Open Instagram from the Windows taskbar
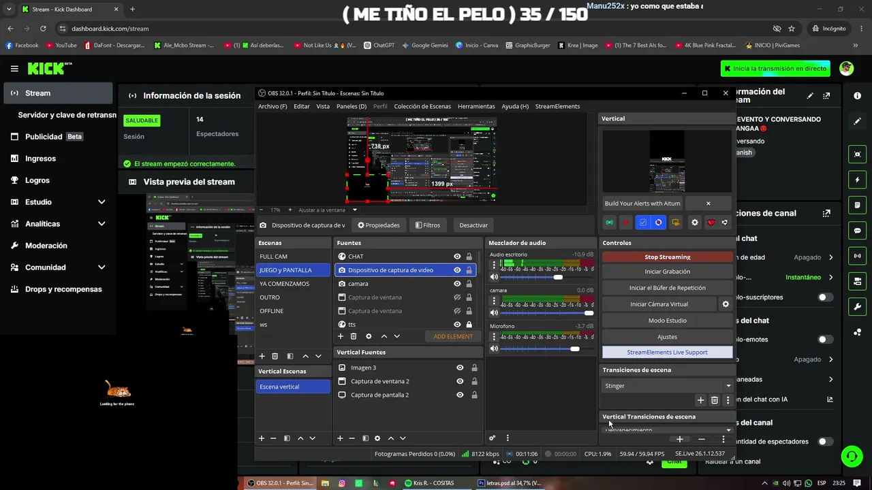The height and width of the screenshot is (490, 872). coord(342,483)
